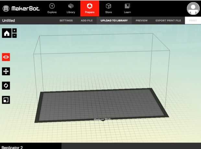Zoom in with plus button
The width and height of the screenshot is (201, 149).
pos(15,31)
